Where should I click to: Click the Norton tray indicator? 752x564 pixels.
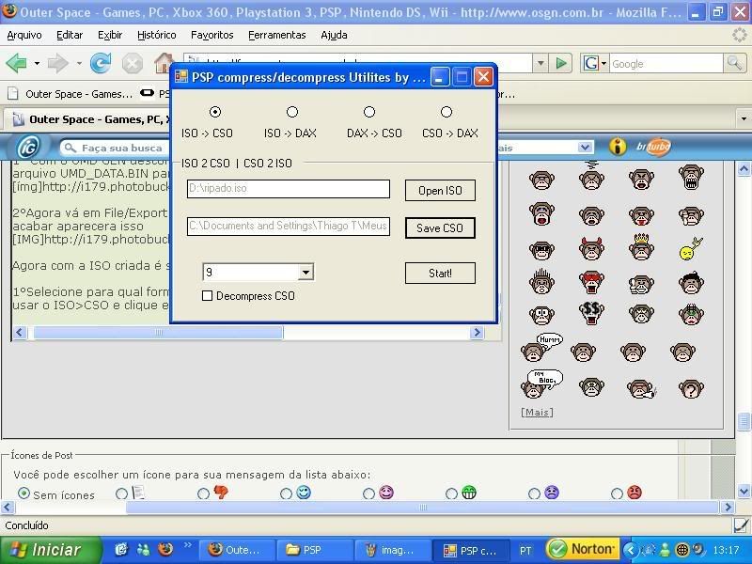582,549
